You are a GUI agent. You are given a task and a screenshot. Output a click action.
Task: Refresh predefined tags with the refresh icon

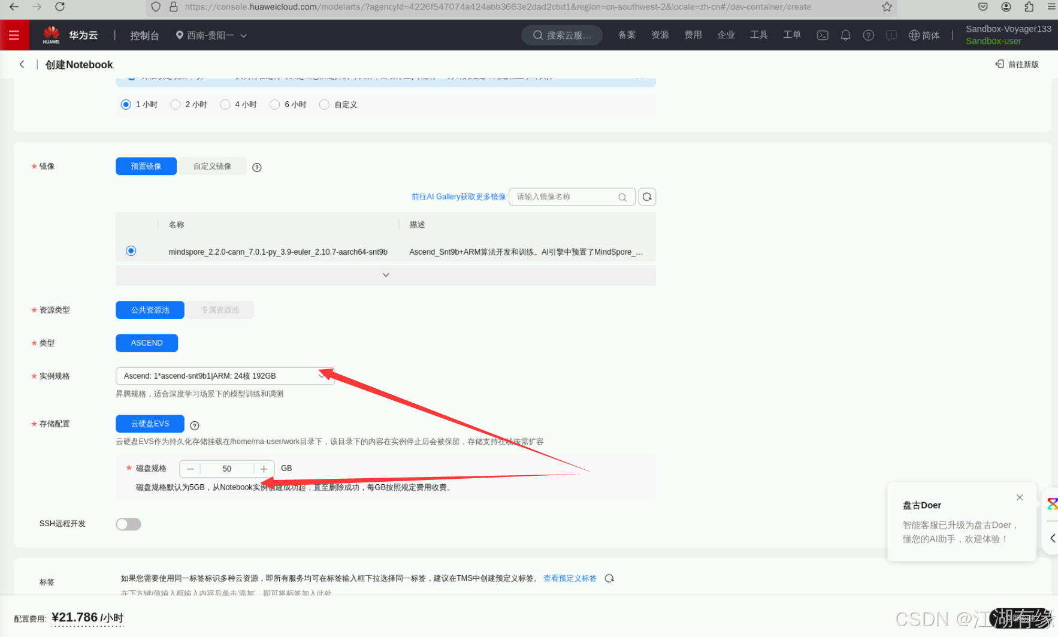point(609,578)
